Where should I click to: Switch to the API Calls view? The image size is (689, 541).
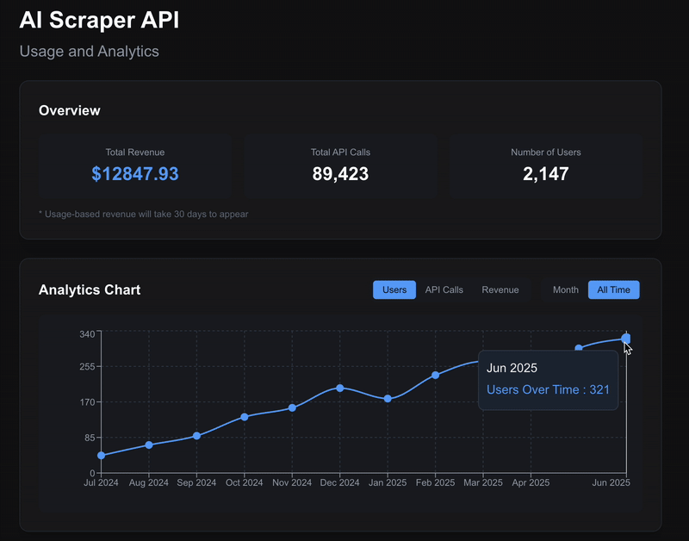point(444,289)
